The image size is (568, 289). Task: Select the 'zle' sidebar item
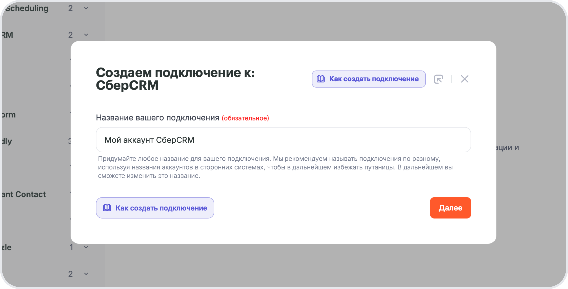[6, 247]
